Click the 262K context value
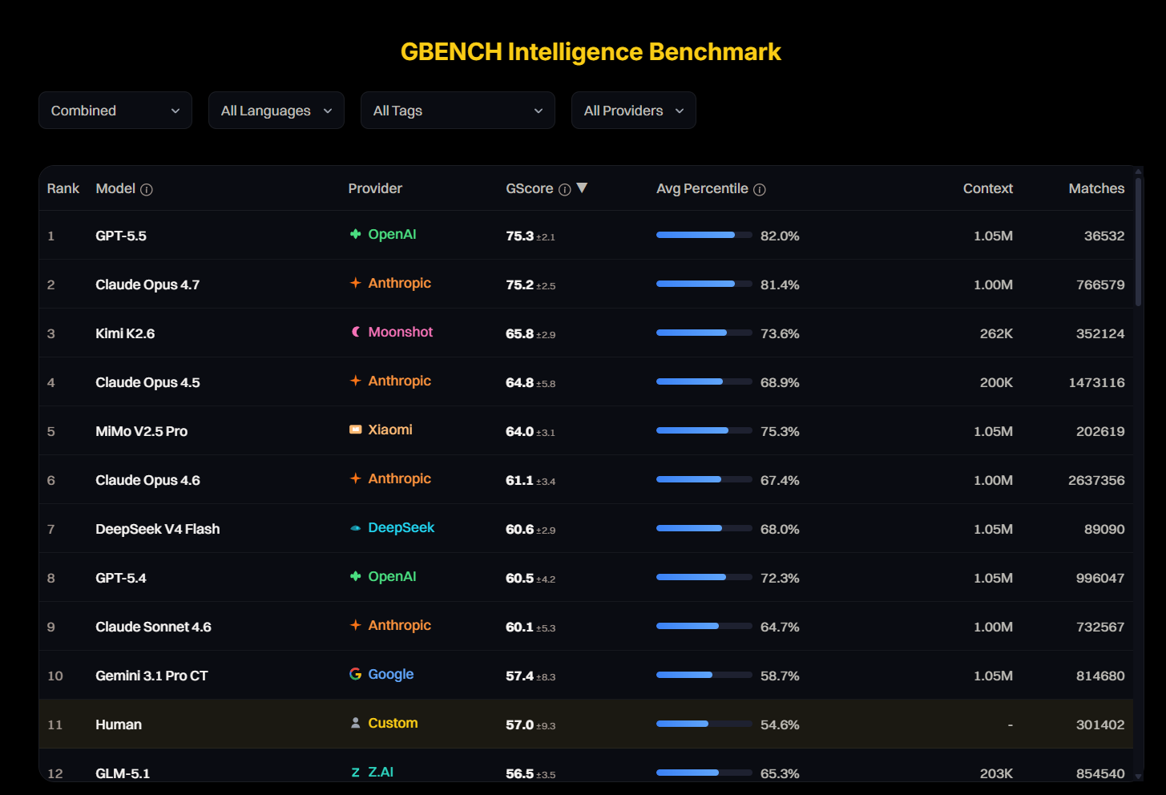This screenshot has height=795, width=1166. tap(996, 333)
